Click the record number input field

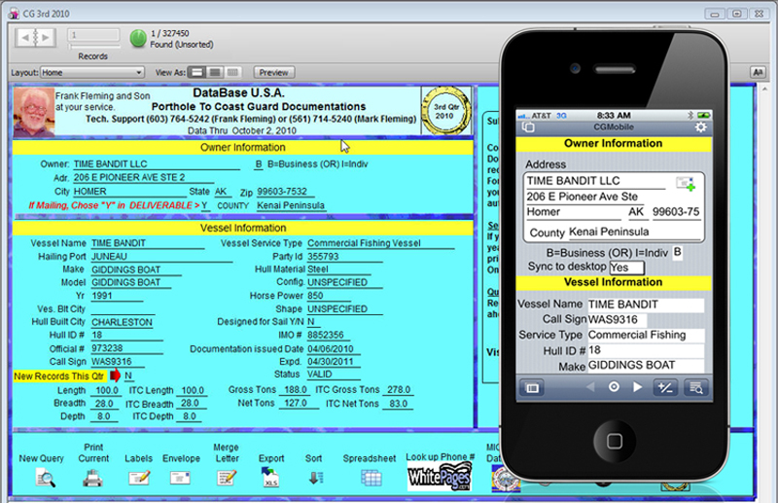93,35
